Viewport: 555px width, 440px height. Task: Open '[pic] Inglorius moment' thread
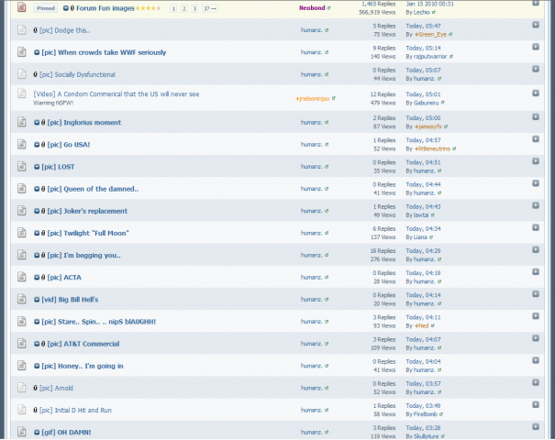click(84, 123)
